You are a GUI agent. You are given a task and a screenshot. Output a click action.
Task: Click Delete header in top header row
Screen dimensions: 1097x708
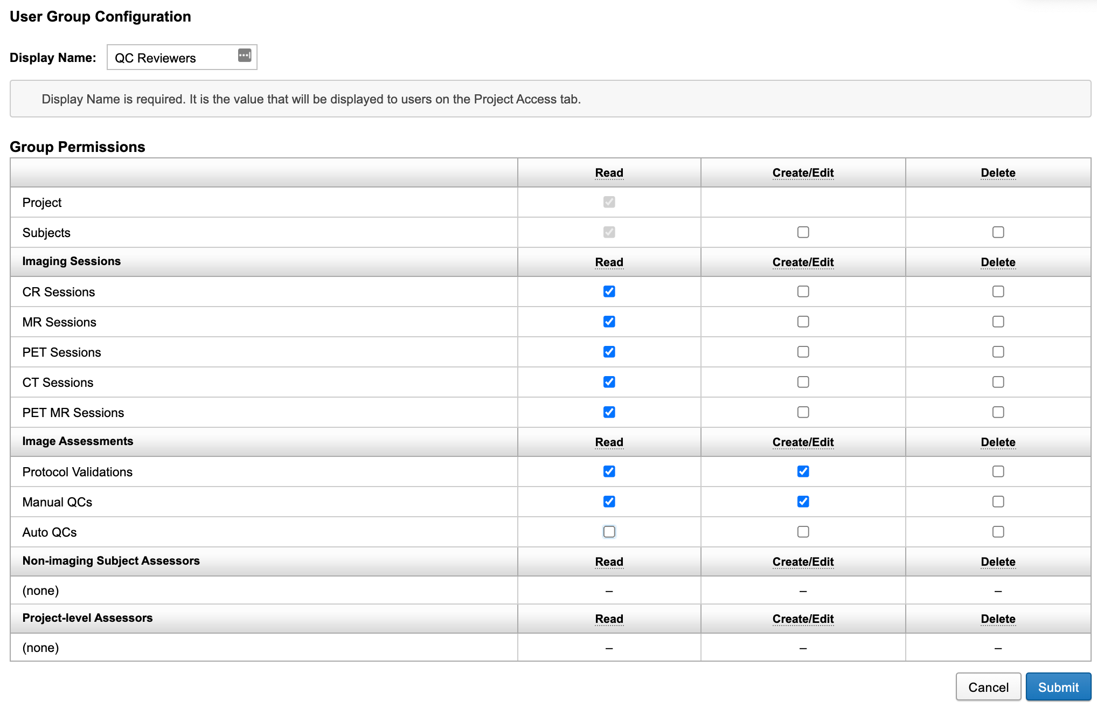pyautogui.click(x=998, y=173)
